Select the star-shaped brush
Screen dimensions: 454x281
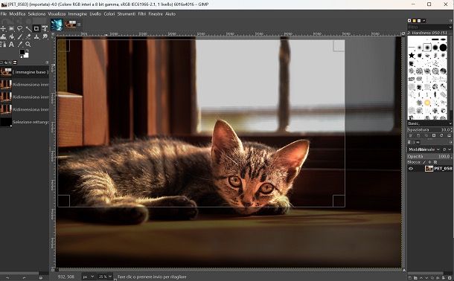412,56
